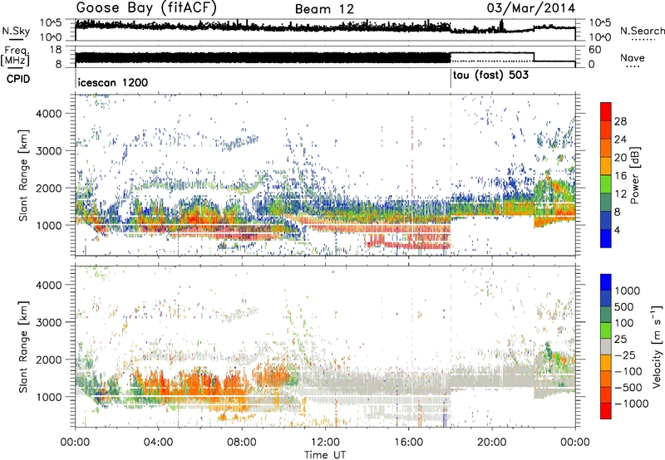Click the '12:00' time axis label
The width and height of the screenshot is (665, 460).
coord(325,443)
